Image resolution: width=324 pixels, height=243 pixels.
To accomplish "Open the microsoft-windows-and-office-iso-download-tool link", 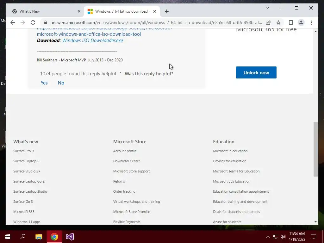I will click(89, 34).
